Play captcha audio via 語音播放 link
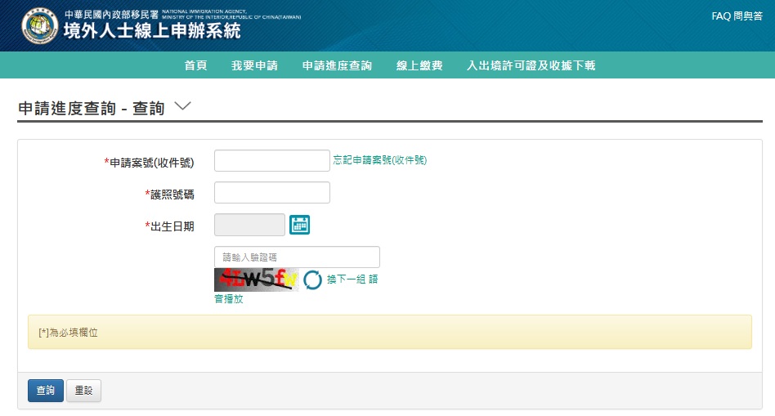 pos(229,299)
